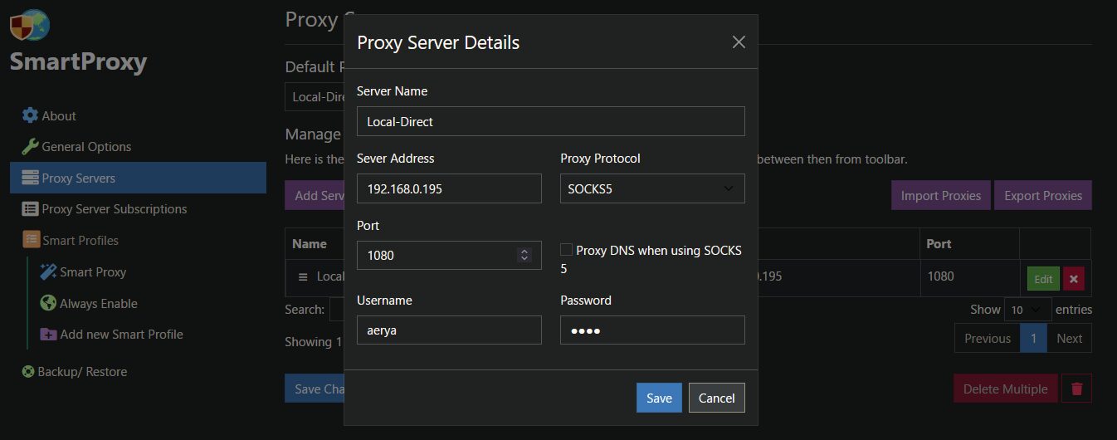Click the Add new Smart Profile folder-plus icon
1117x440 pixels.
[48, 334]
